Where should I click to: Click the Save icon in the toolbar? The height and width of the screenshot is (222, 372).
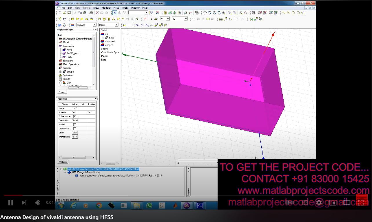[69, 13]
